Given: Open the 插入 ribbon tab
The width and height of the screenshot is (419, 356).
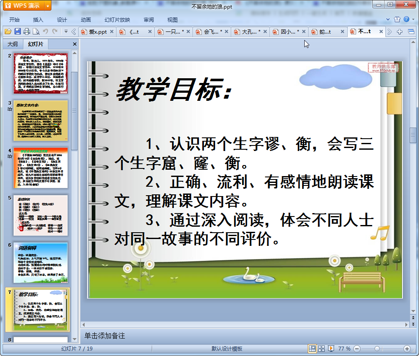Looking at the screenshot, I should (x=38, y=20).
